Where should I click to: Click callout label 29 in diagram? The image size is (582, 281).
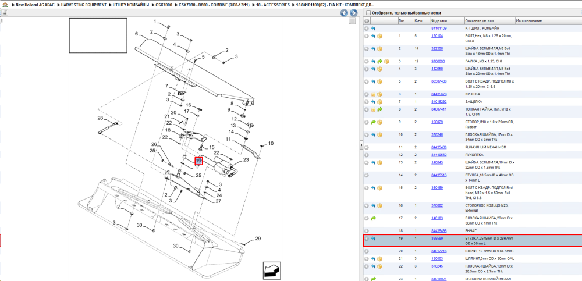pos(258,239)
